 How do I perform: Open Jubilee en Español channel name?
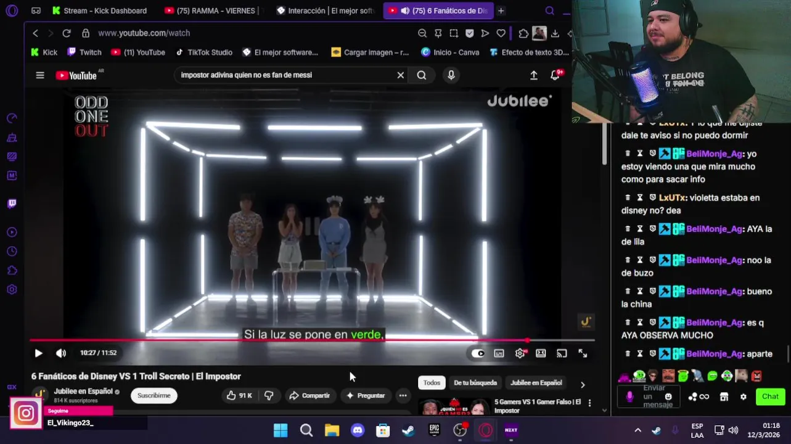[83, 391]
